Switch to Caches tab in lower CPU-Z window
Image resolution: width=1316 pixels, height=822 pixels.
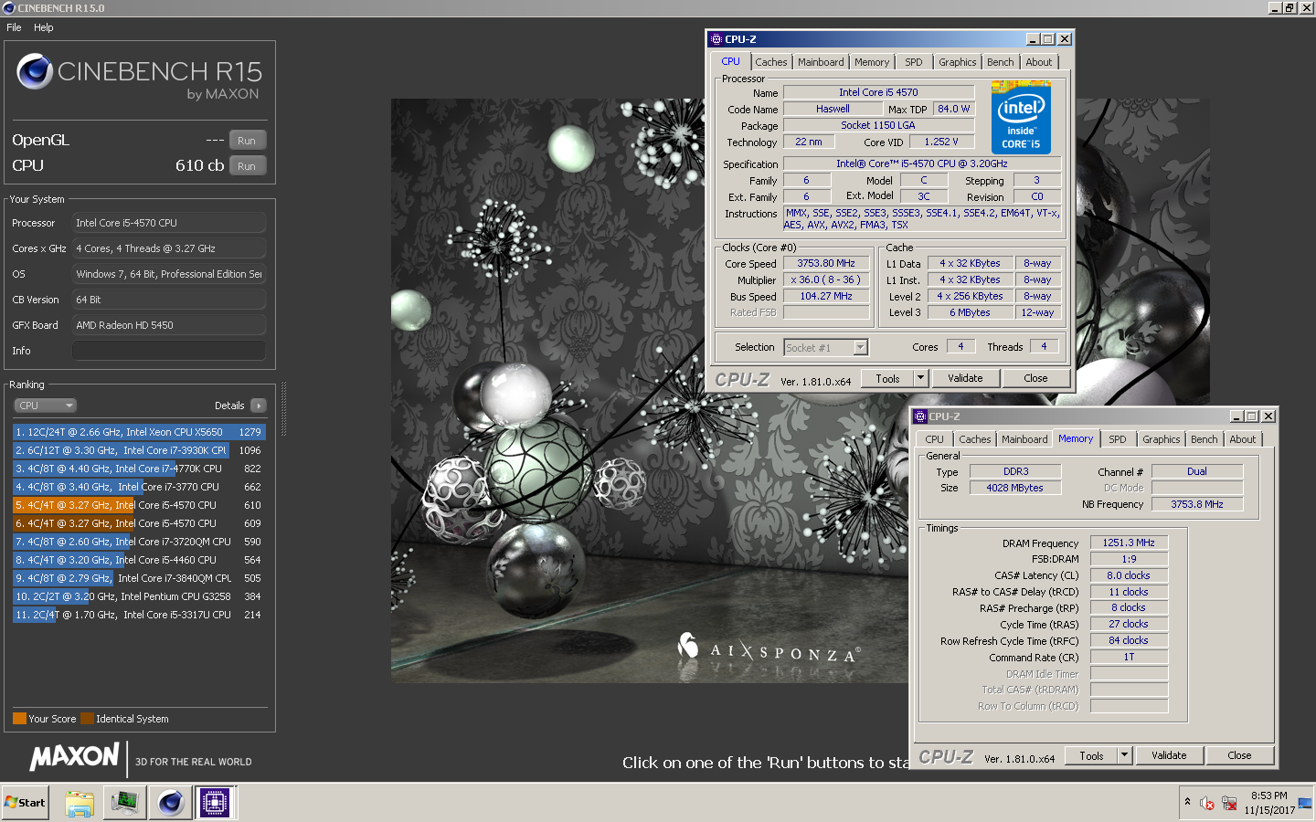coord(974,439)
